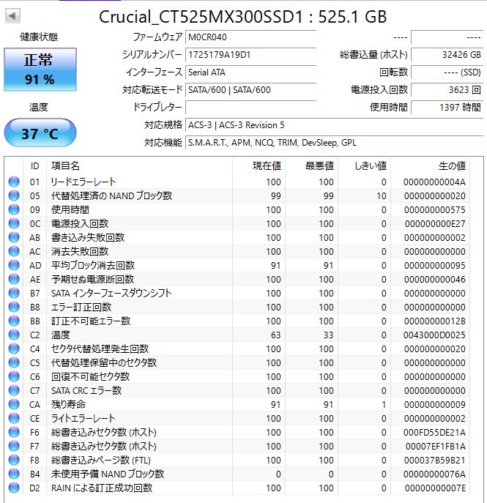The width and height of the screenshot is (487, 503).
Task: Click the 健康状態 label
Action: 39,37
